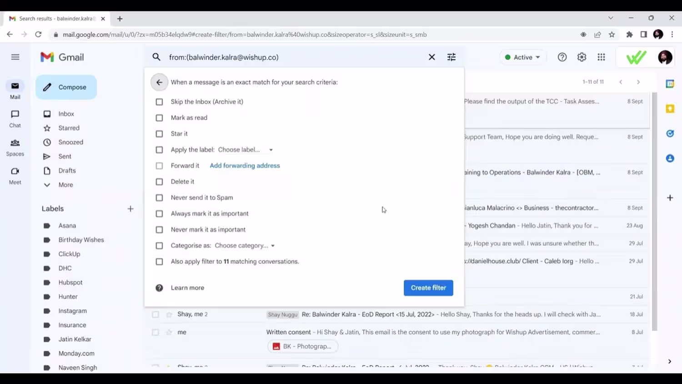Select the Hubspot label
This screenshot has height=384, width=682.
tap(70, 283)
